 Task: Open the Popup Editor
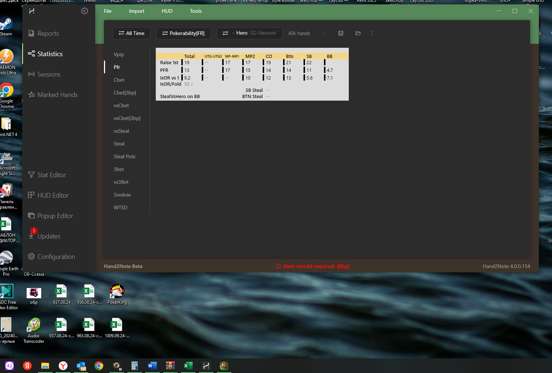pyautogui.click(x=51, y=215)
